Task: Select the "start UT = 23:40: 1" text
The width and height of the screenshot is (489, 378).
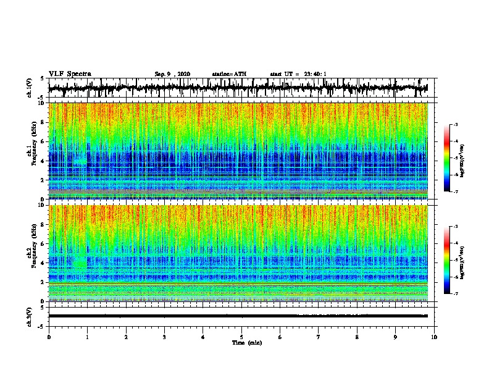Action: 298,74
